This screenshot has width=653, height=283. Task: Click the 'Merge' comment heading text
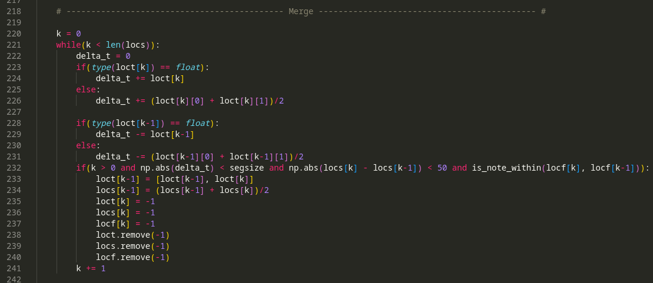coord(301,11)
